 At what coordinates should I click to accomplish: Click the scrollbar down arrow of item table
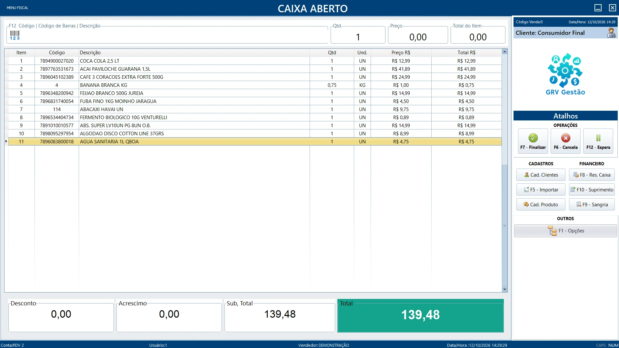pyautogui.click(x=504, y=290)
